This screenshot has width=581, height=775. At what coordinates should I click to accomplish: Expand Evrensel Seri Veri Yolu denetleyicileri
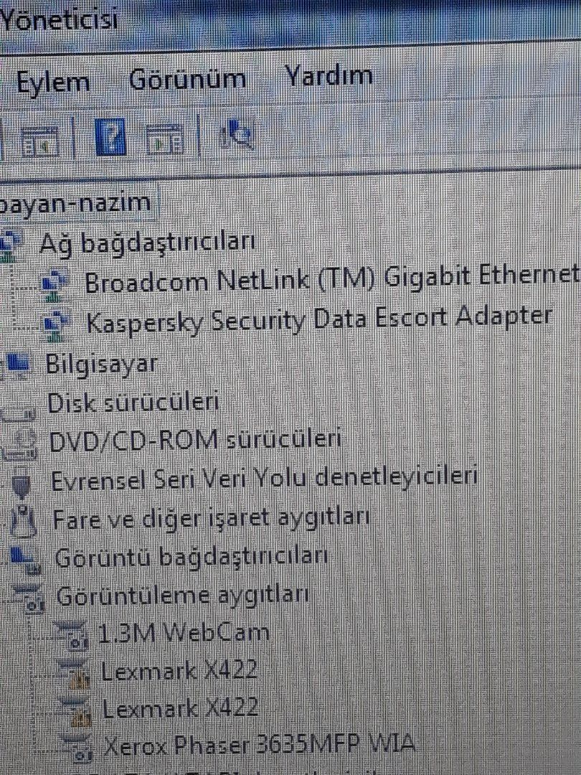[x=264, y=479]
